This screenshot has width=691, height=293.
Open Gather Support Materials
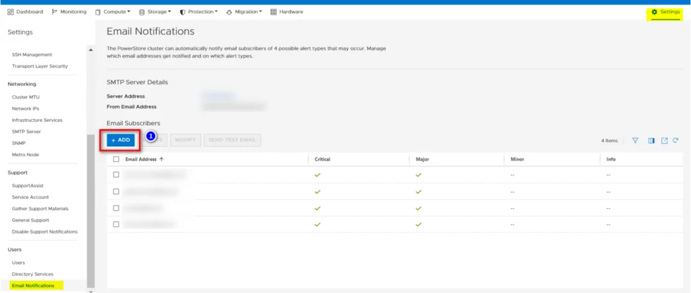point(40,209)
